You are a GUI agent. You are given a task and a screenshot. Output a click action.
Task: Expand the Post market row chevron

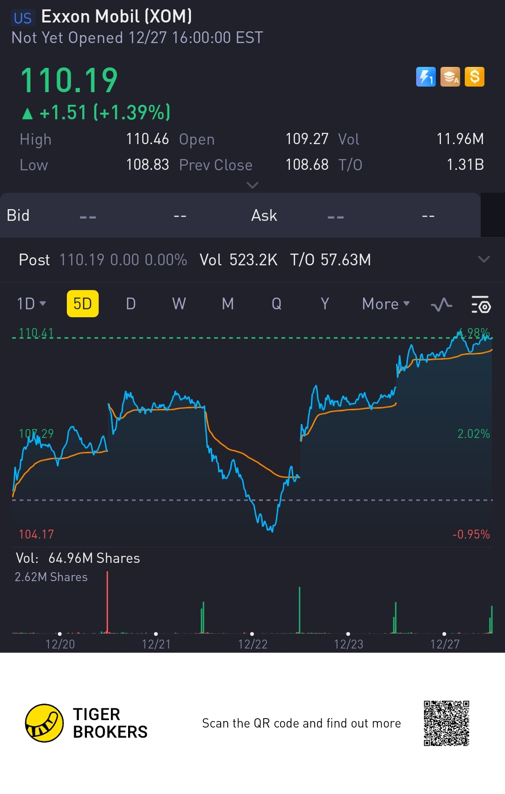coord(484,259)
